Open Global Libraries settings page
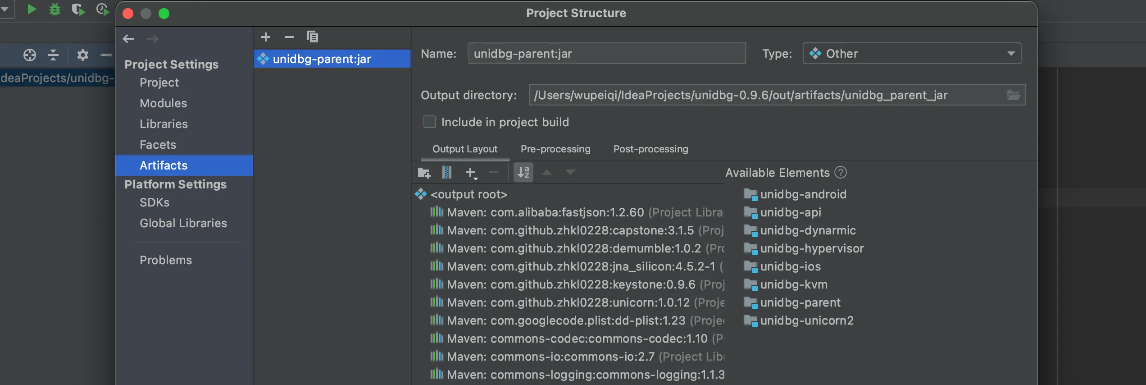The image size is (1146, 385). [183, 224]
